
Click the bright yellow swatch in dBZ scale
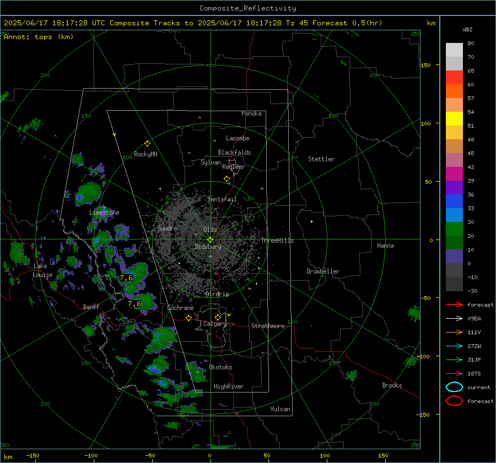454,119
